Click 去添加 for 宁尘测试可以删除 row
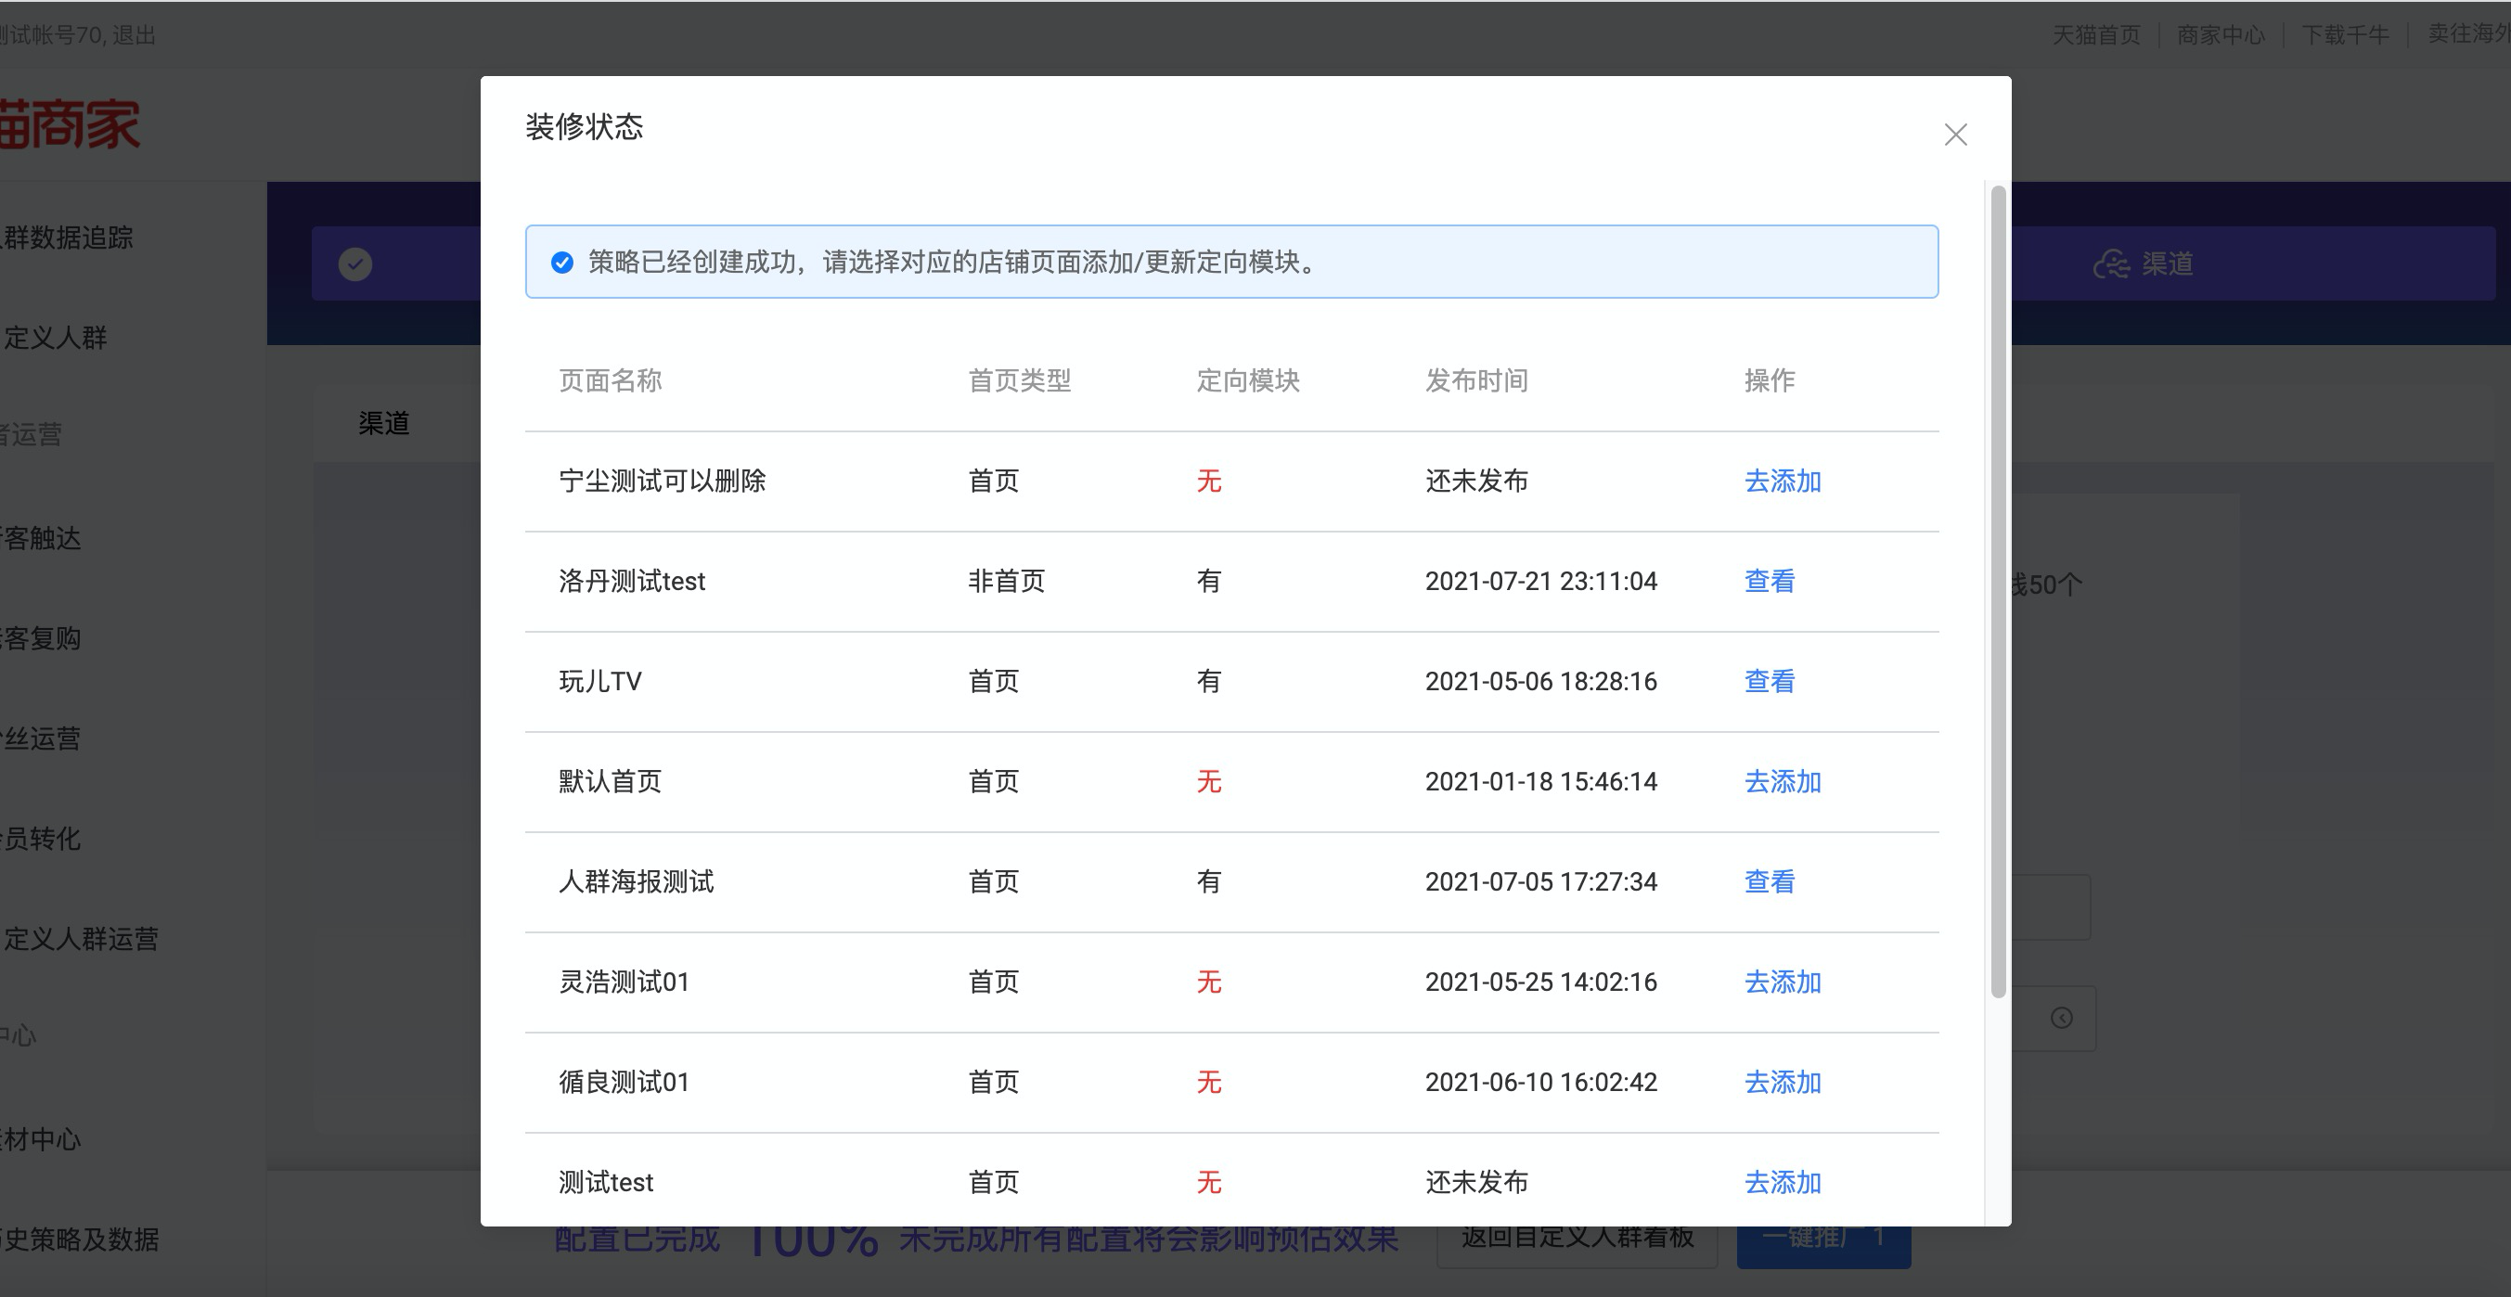This screenshot has width=2511, height=1297. [1782, 482]
